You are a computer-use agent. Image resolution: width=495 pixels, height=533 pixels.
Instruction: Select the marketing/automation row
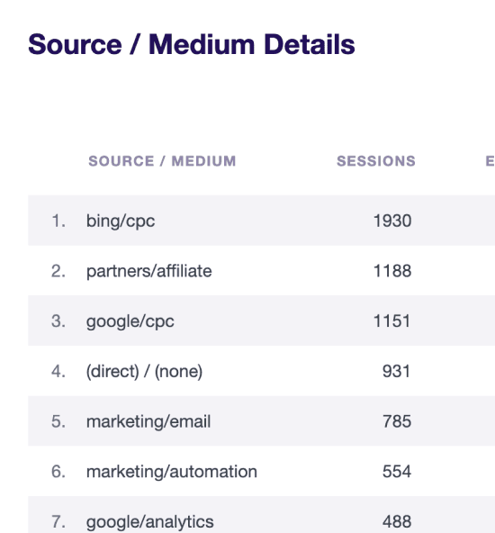[261, 471]
